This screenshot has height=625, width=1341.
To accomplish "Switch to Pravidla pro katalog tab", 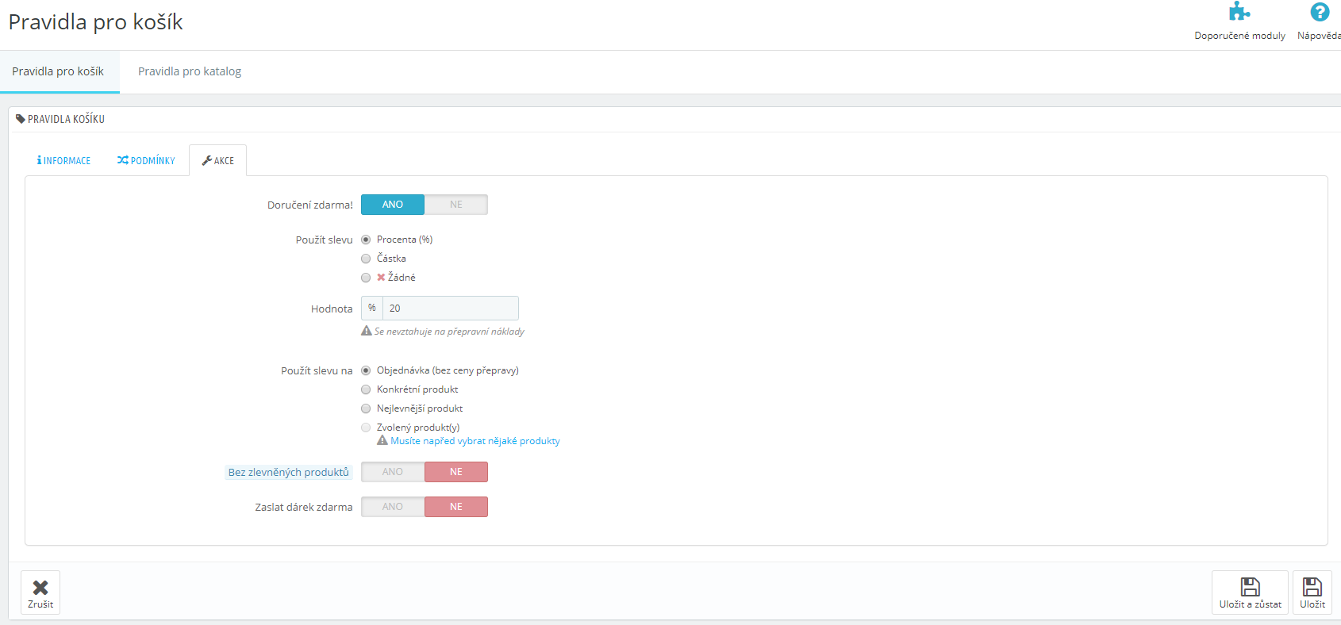I will [190, 71].
